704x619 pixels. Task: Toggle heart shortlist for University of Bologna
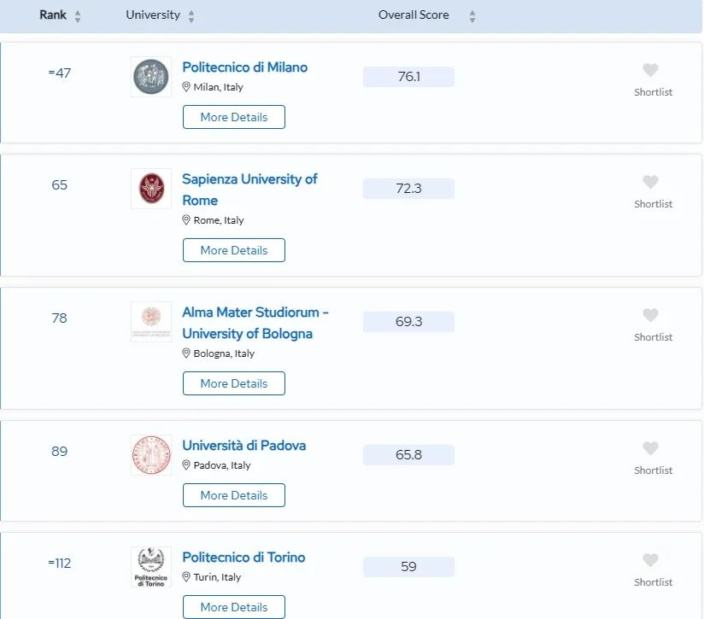650,316
